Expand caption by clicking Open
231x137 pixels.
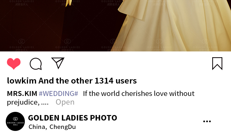click(65, 102)
